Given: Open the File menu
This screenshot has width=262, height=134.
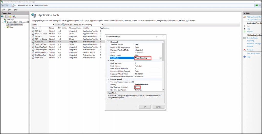Looking at the screenshot, I should (x=4, y=10).
